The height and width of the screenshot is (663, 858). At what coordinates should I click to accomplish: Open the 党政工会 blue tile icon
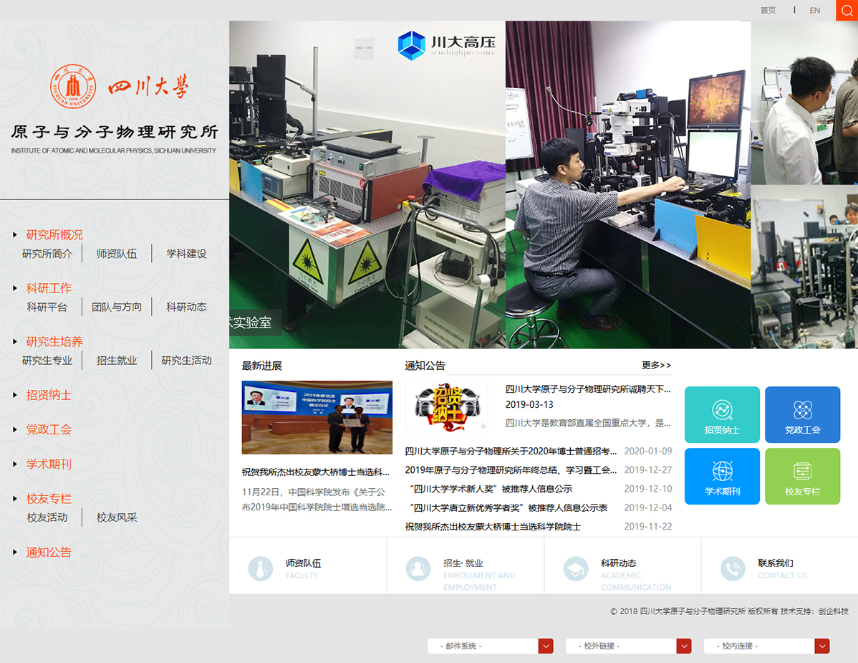pos(802,411)
